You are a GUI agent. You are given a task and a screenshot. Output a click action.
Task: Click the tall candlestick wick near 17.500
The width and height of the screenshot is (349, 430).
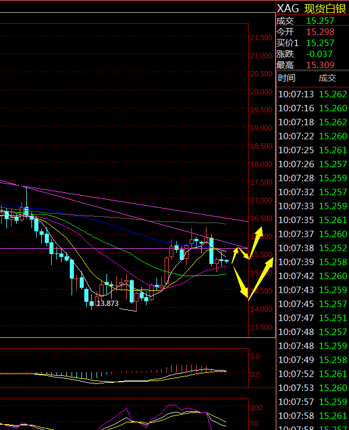point(26,195)
